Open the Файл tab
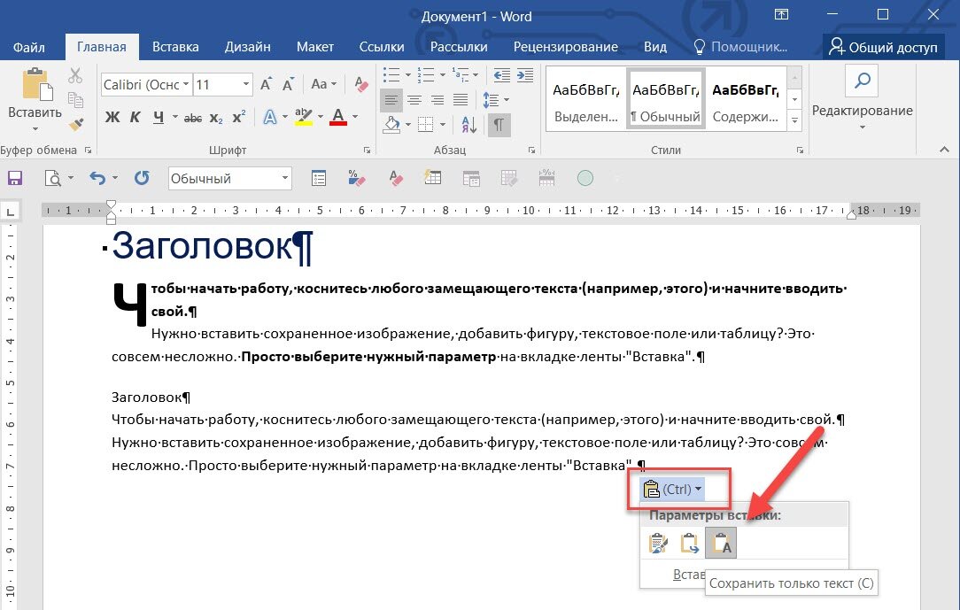The image size is (960, 610). [28, 47]
